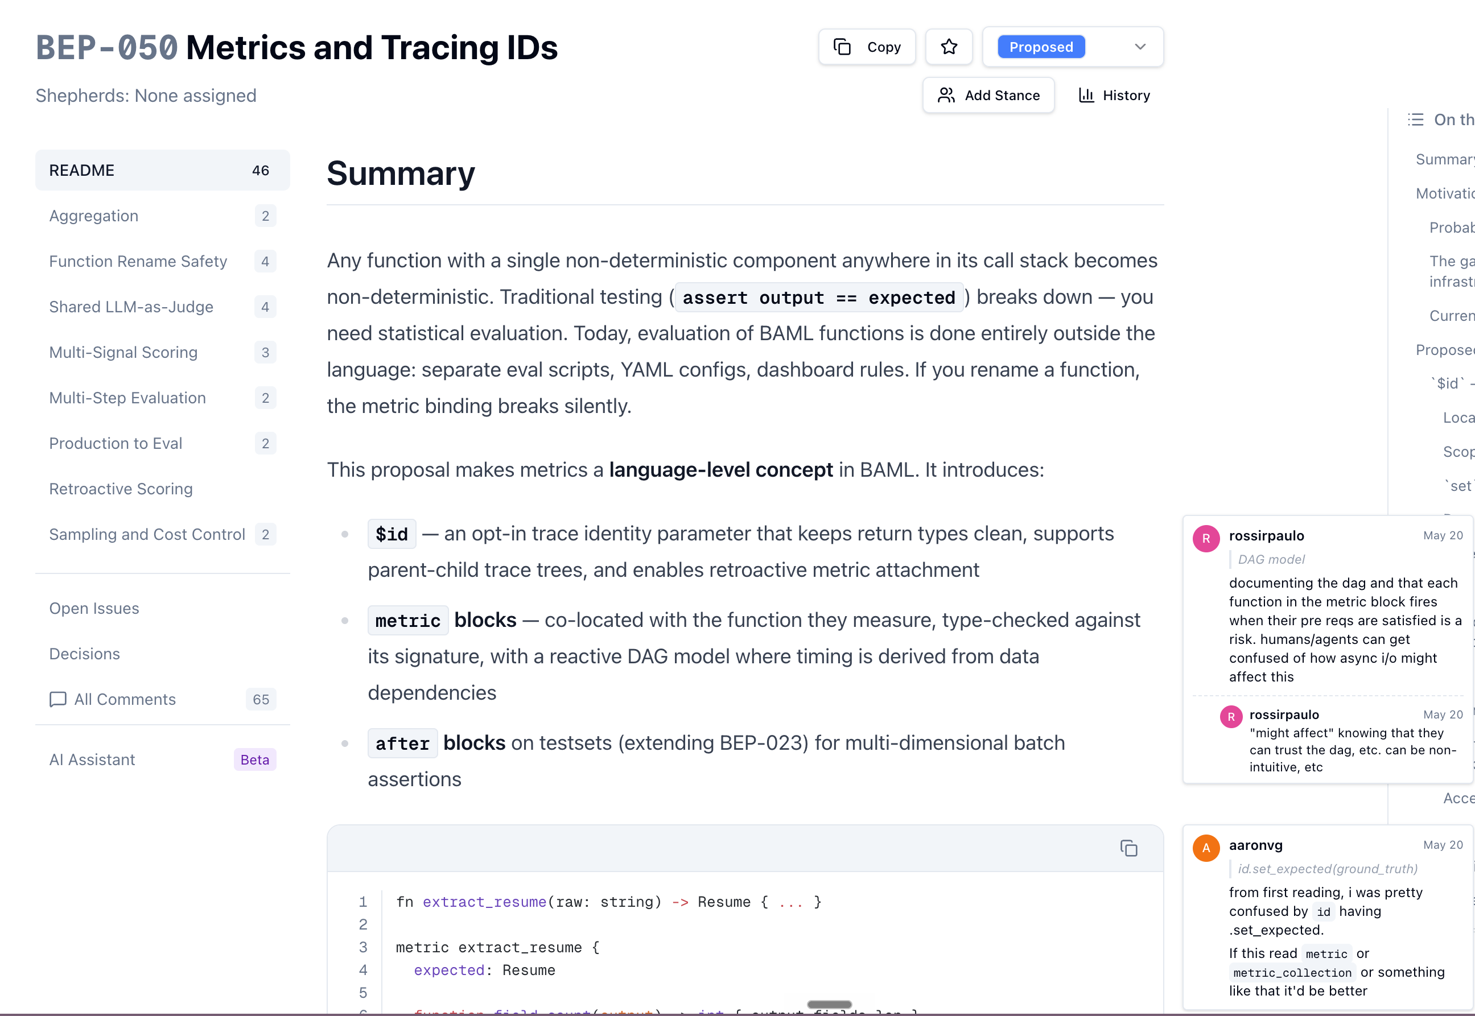Click the metric inline code term
The height and width of the screenshot is (1016, 1475).
(408, 621)
